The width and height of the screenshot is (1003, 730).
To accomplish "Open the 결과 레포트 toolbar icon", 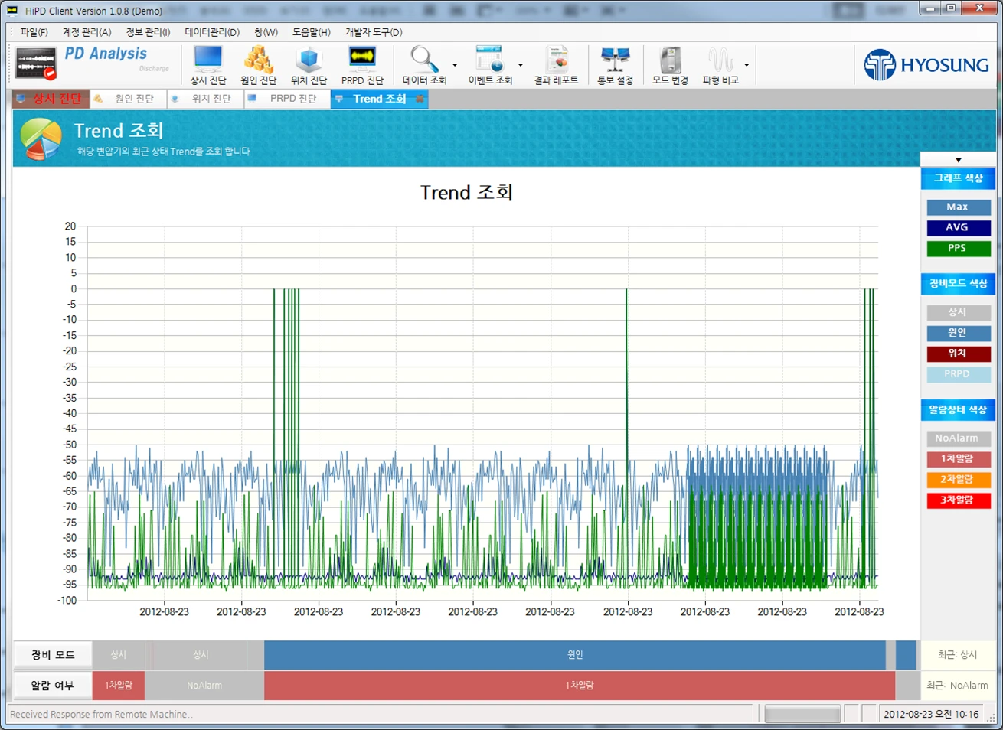I will [x=556, y=65].
